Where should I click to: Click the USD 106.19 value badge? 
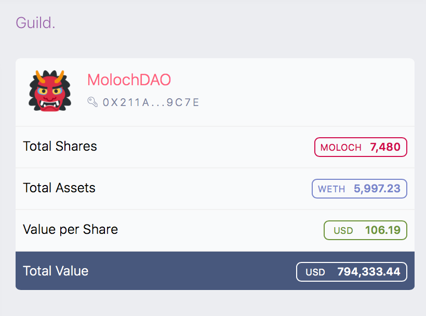(365, 230)
